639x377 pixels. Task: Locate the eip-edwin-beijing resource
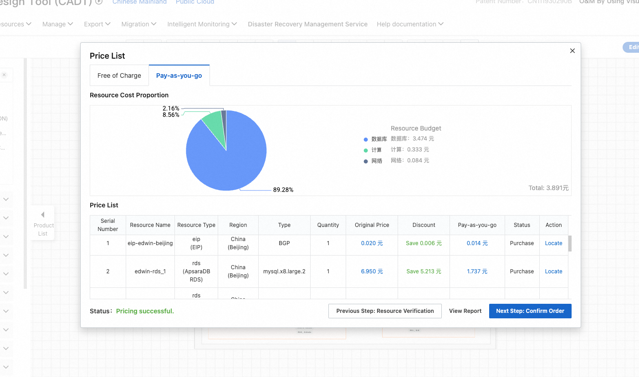click(x=553, y=243)
